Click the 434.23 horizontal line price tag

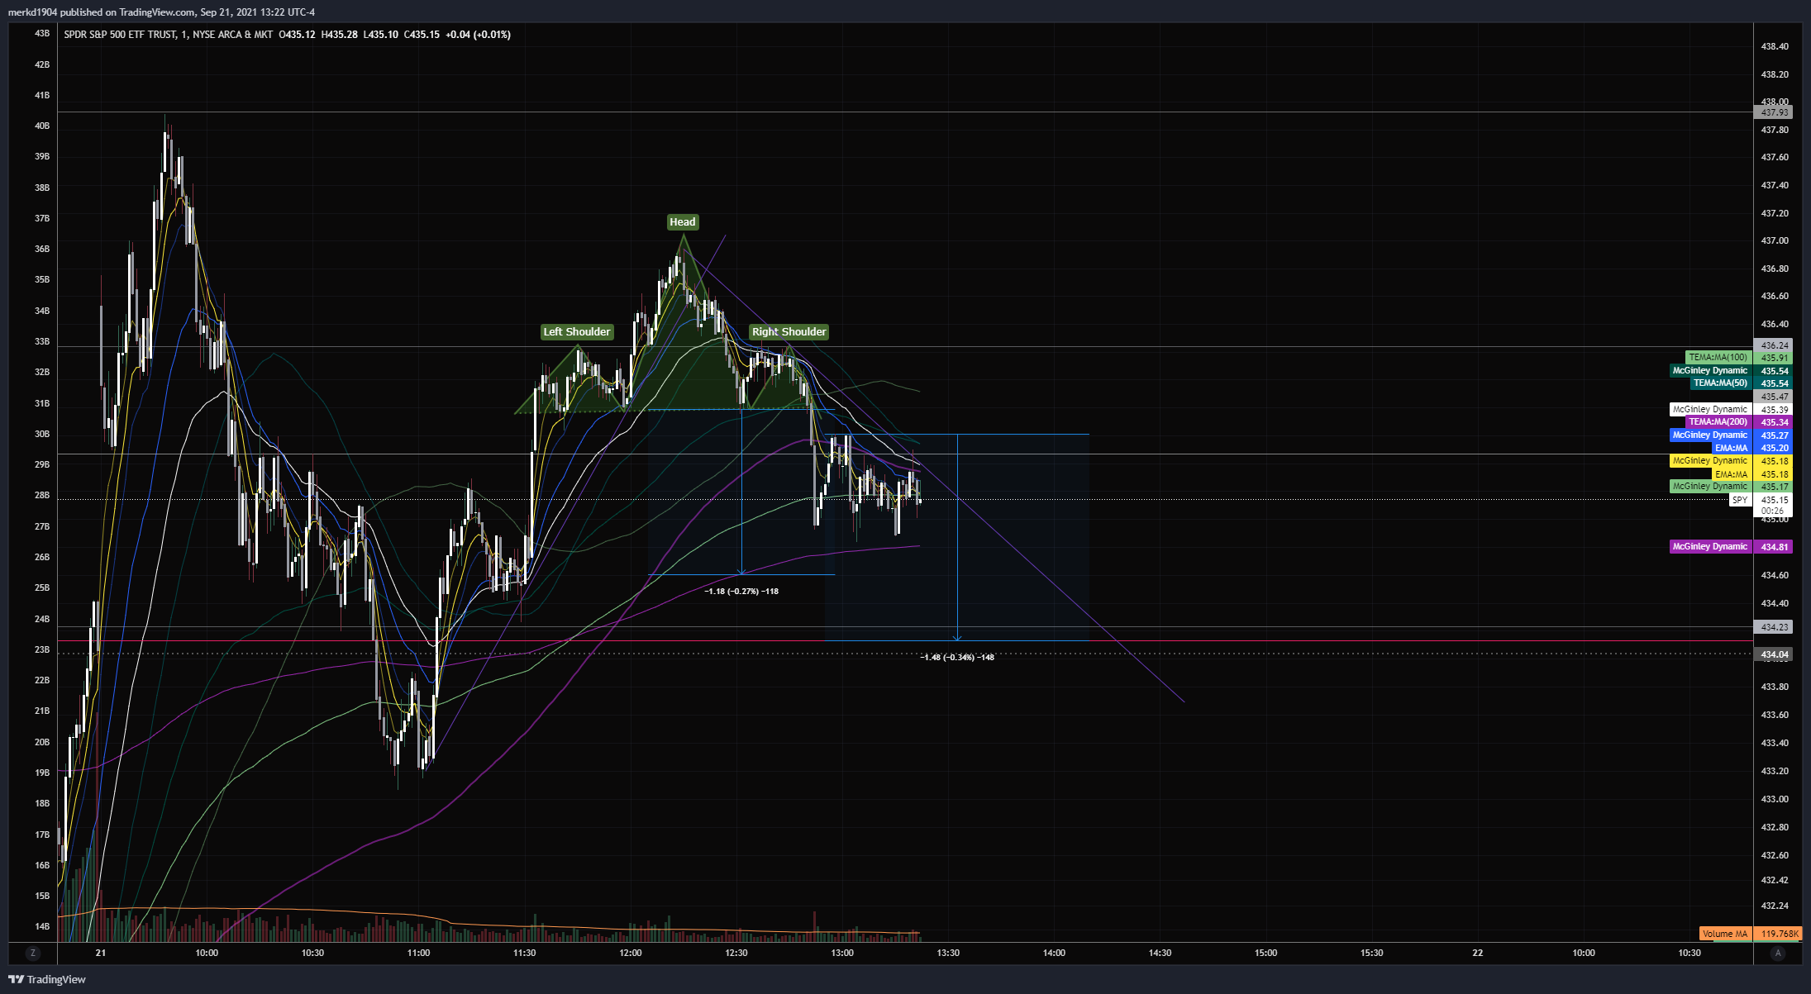pyautogui.click(x=1774, y=627)
